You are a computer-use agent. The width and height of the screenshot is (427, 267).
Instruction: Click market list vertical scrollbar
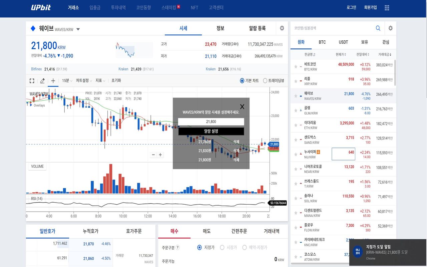[395, 73]
